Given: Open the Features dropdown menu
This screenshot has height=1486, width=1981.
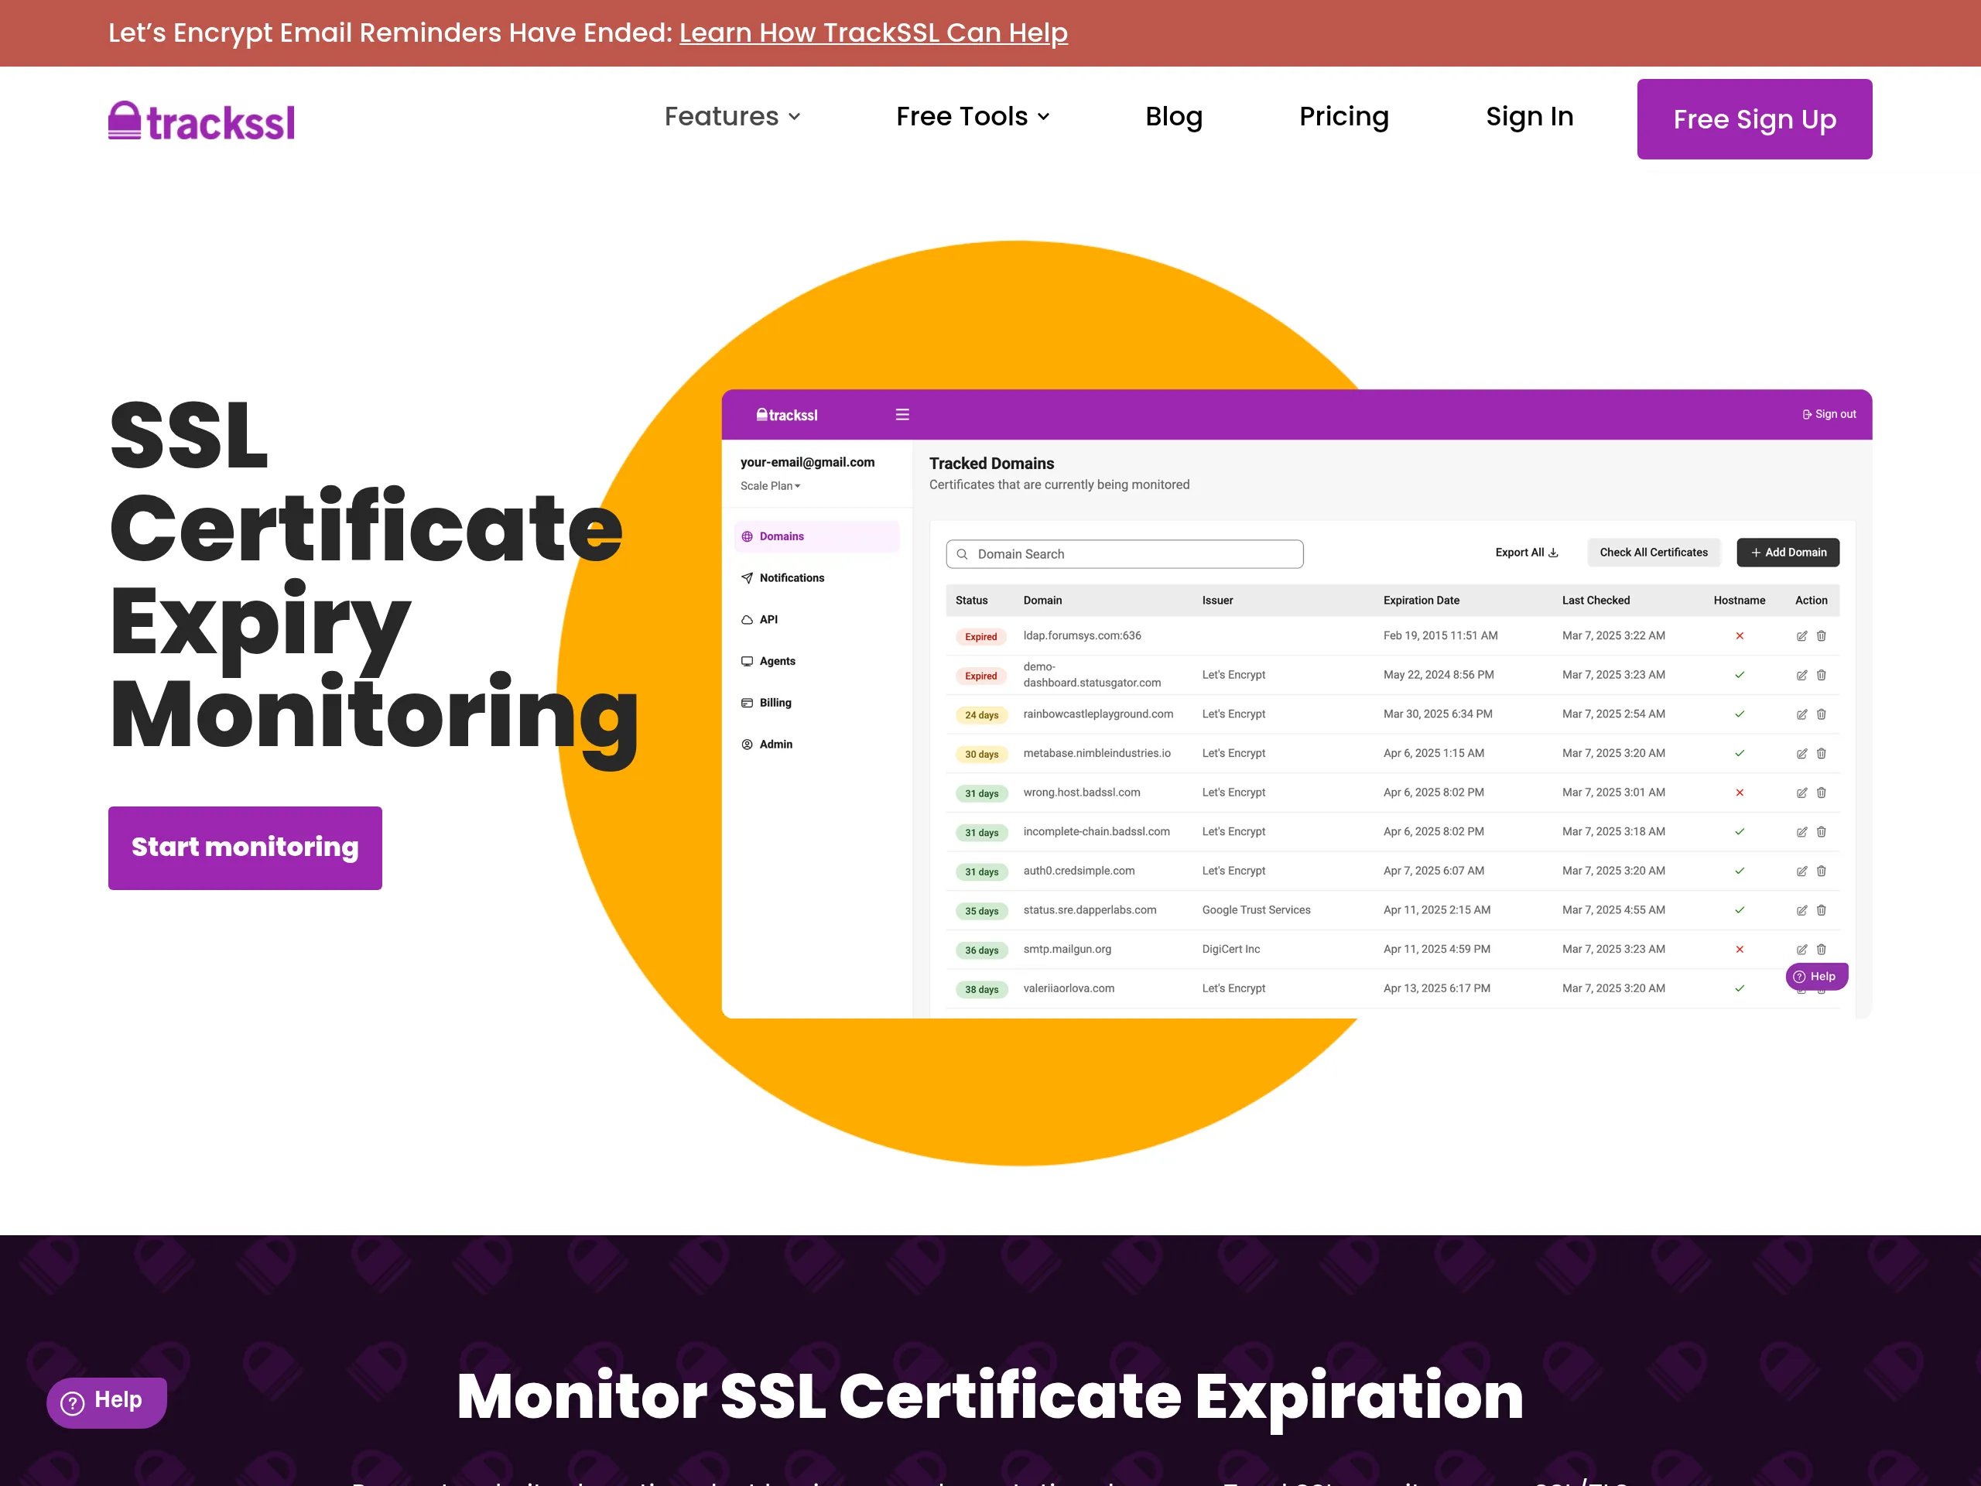Looking at the screenshot, I should [x=732, y=116].
